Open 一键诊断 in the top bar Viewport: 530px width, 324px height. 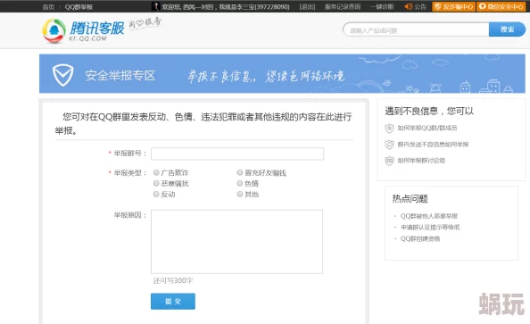[x=382, y=7]
